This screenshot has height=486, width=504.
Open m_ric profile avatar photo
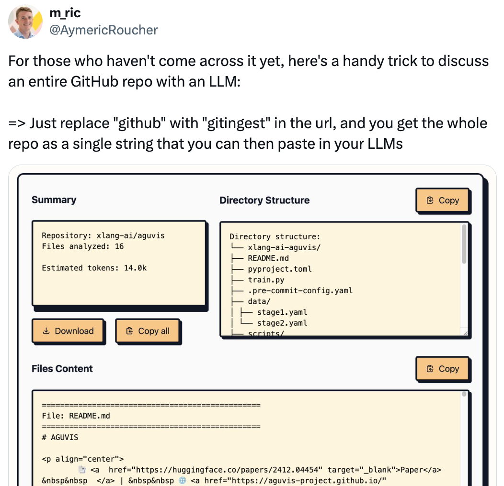(x=25, y=22)
